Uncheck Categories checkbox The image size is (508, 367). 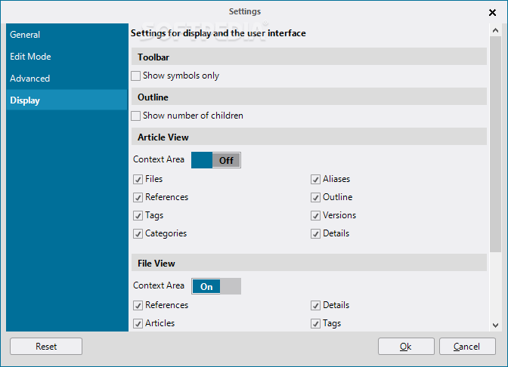[138, 233]
